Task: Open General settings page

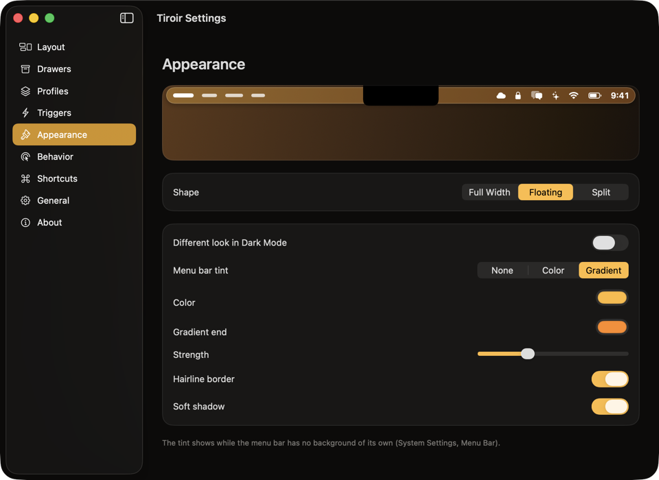Action: tap(74, 200)
